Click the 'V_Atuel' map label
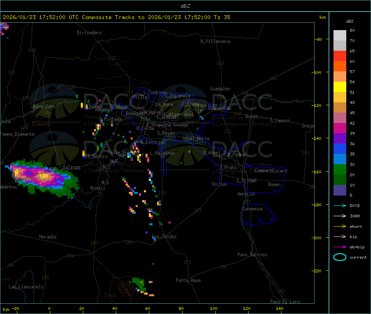 pyautogui.click(x=212, y=153)
